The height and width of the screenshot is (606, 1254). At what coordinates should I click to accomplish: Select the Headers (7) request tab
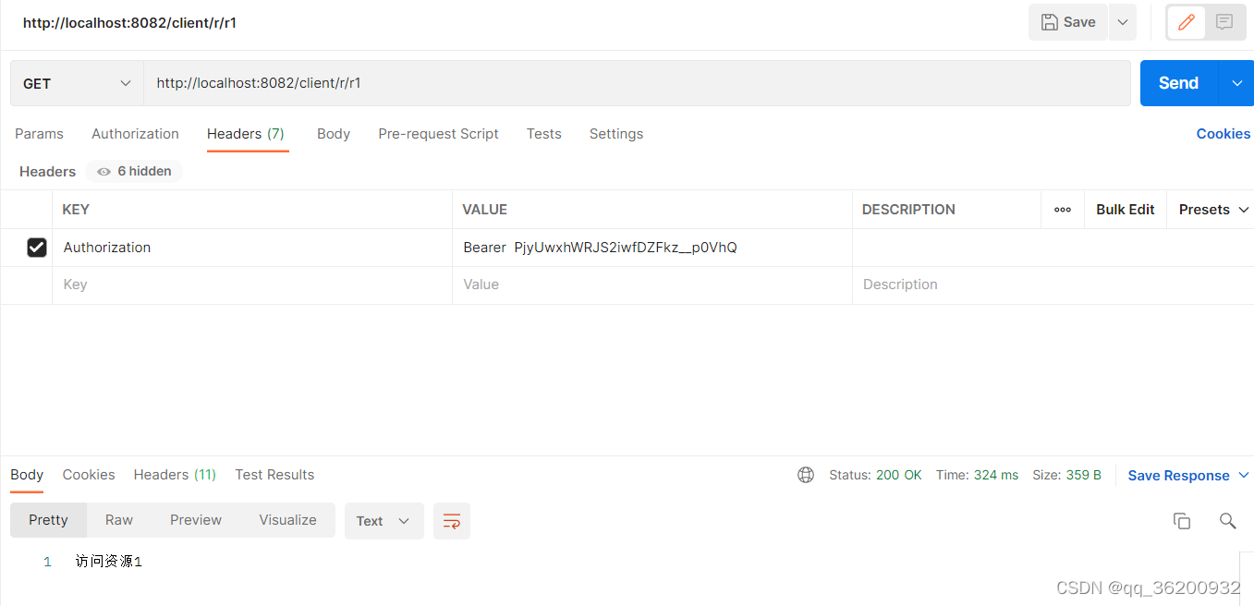click(246, 134)
